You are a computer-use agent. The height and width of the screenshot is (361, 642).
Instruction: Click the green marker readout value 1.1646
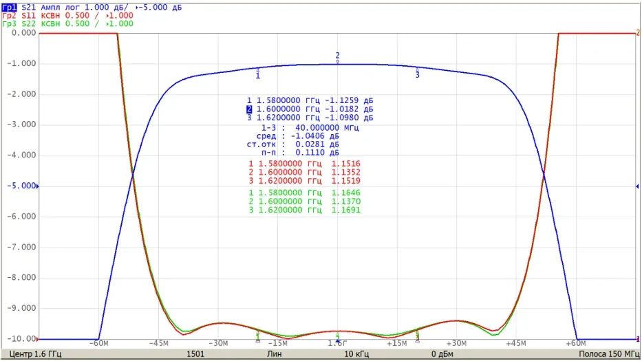[x=346, y=193]
